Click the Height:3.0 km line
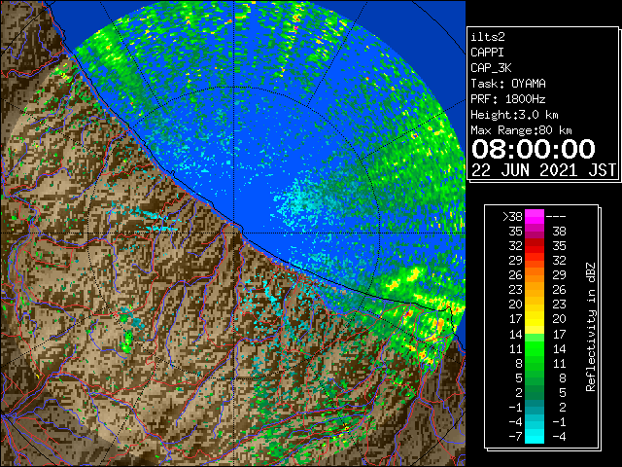Screen dimensions: 622x467 tap(514, 115)
